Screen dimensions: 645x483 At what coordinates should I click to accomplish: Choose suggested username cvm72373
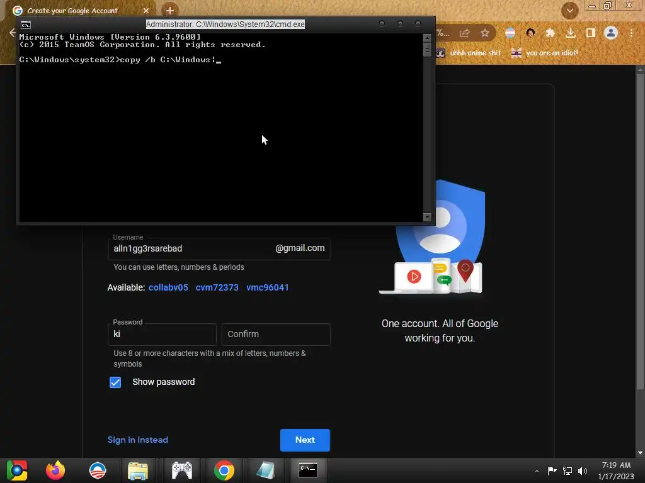pos(217,287)
